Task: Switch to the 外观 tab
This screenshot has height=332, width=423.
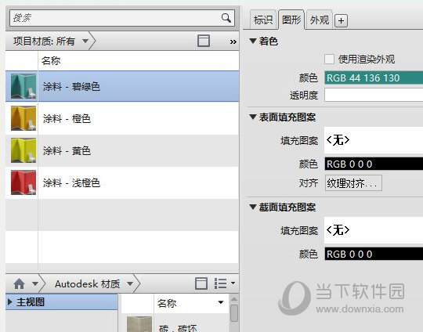Action: coord(320,20)
